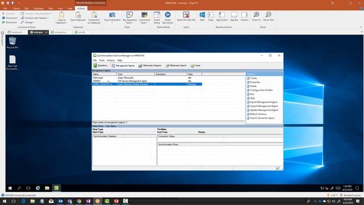This screenshot has width=364, height=205.
Task: Open the Royal TS File tab
Action: pyautogui.click(x=5, y=9)
